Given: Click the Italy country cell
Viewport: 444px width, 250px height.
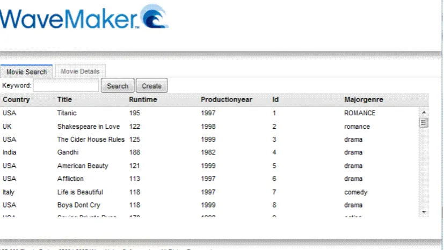Looking at the screenshot, I should point(9,192).
